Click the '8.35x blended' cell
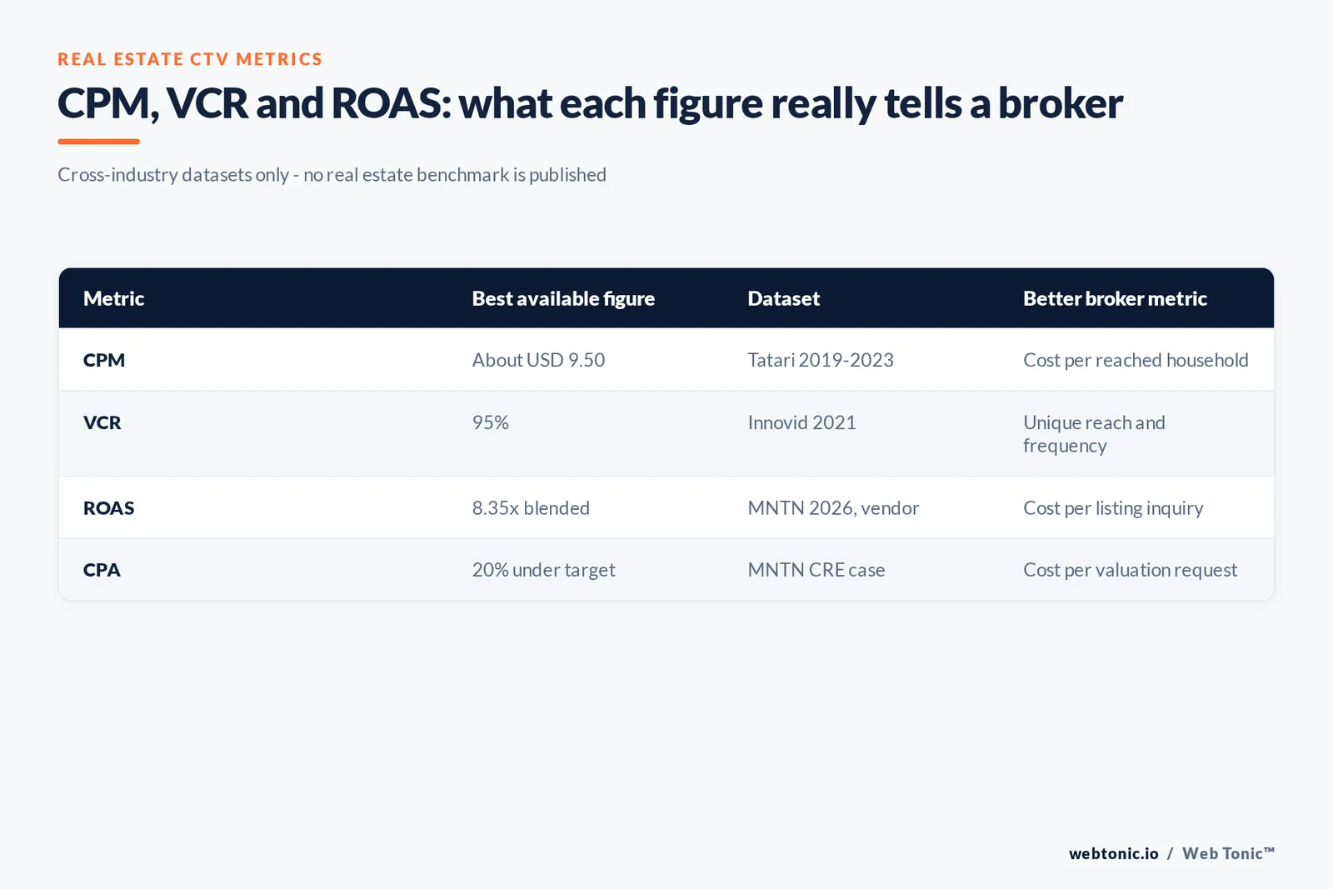The image size is (1333, 889). (531, 508)
